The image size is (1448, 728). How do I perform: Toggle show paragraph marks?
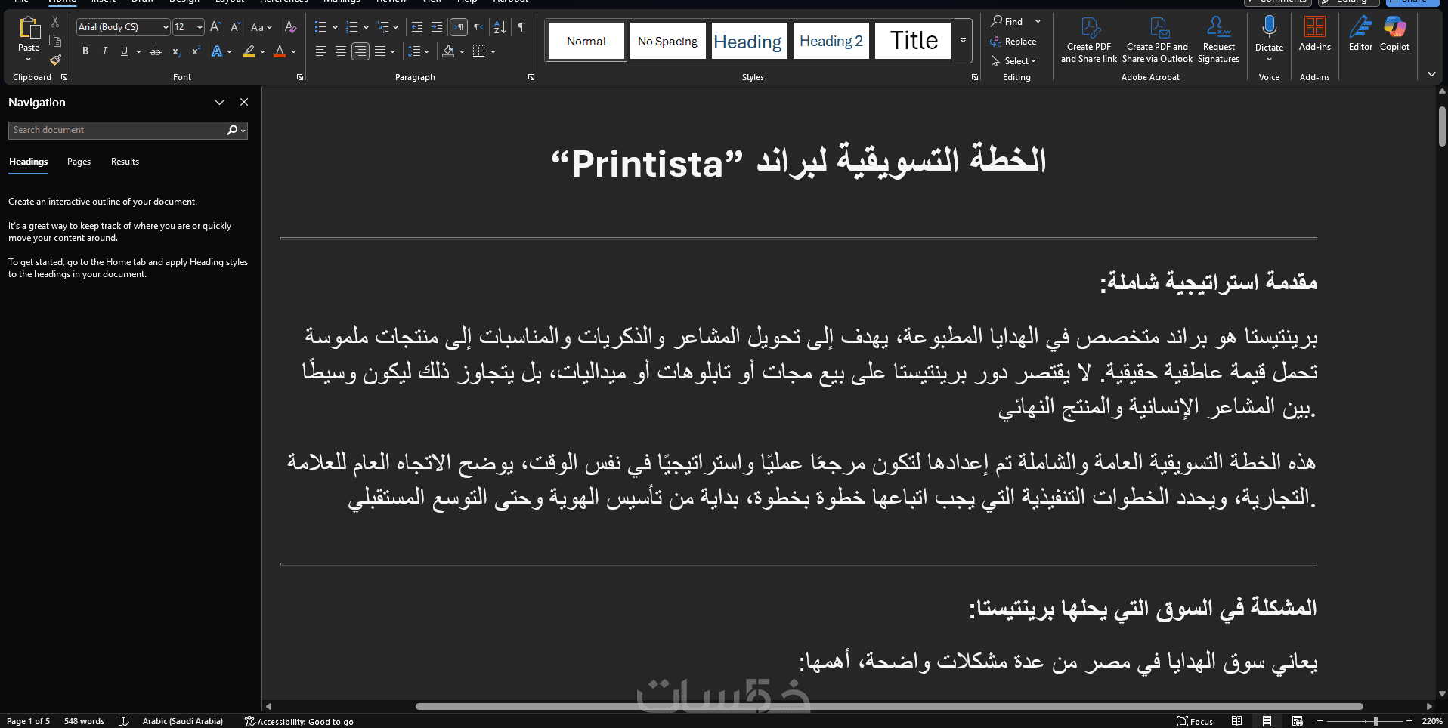tap(522, 27)
